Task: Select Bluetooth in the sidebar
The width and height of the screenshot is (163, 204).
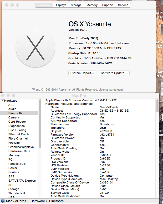Action: [x=19, y=113]
